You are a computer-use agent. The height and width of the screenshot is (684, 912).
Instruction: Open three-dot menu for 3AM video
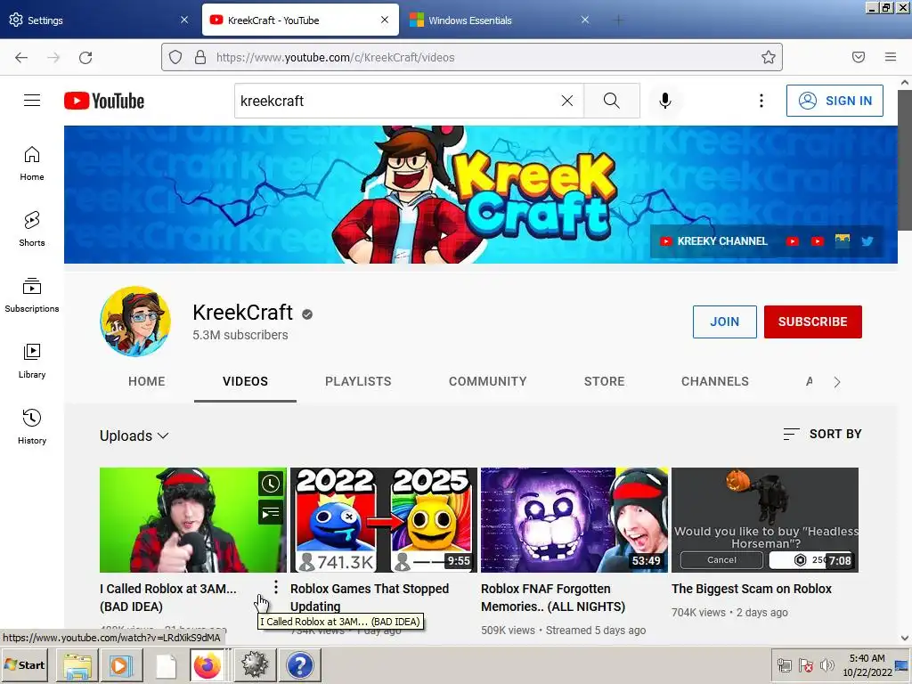click(x=276, y=588)
